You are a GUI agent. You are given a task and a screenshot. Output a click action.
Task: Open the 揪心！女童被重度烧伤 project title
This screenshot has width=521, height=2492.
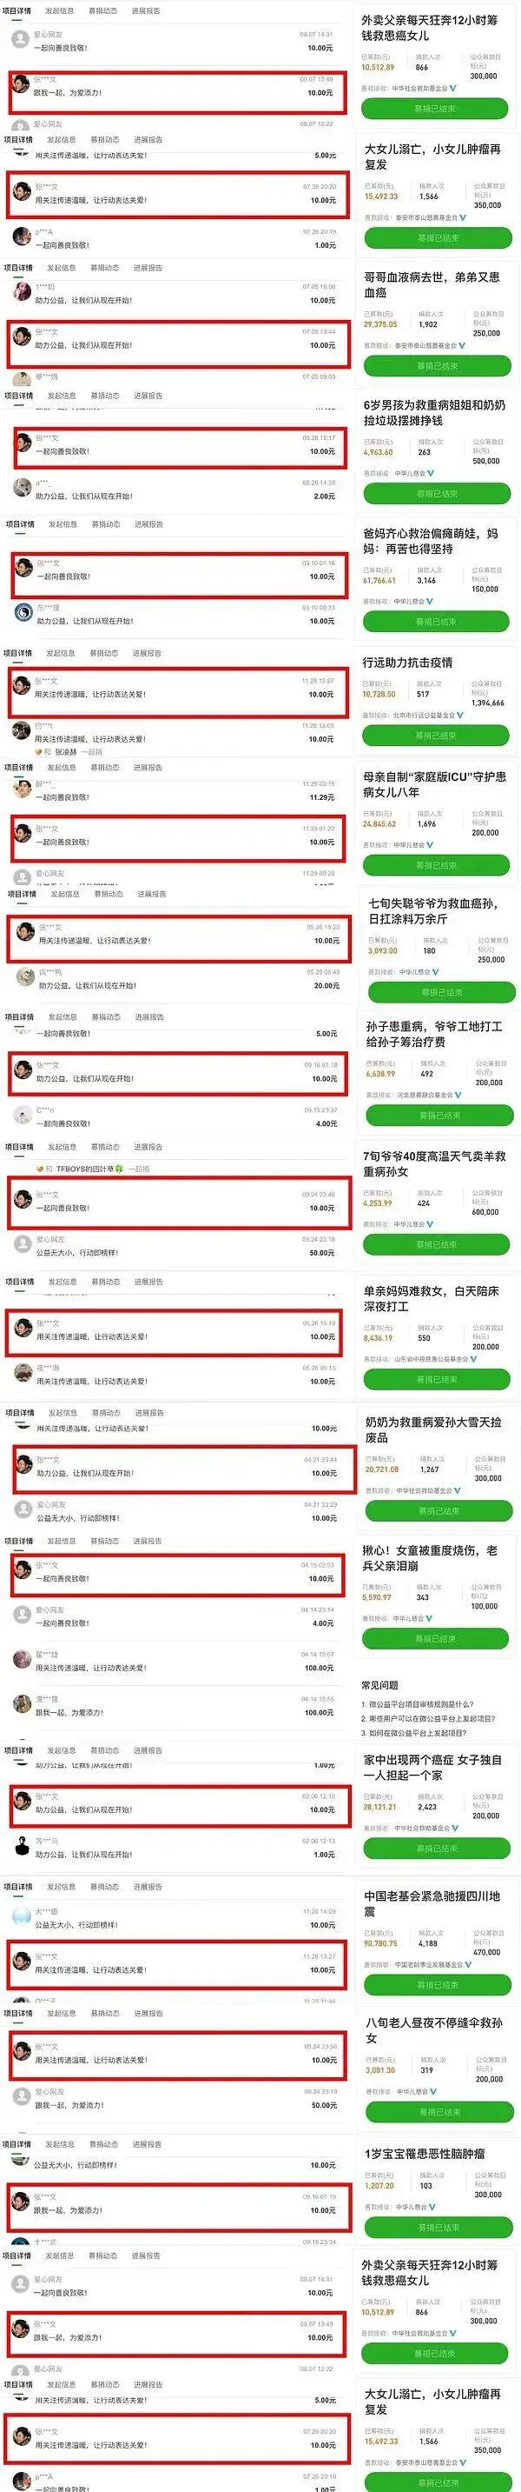click(x=430, y=1557)
